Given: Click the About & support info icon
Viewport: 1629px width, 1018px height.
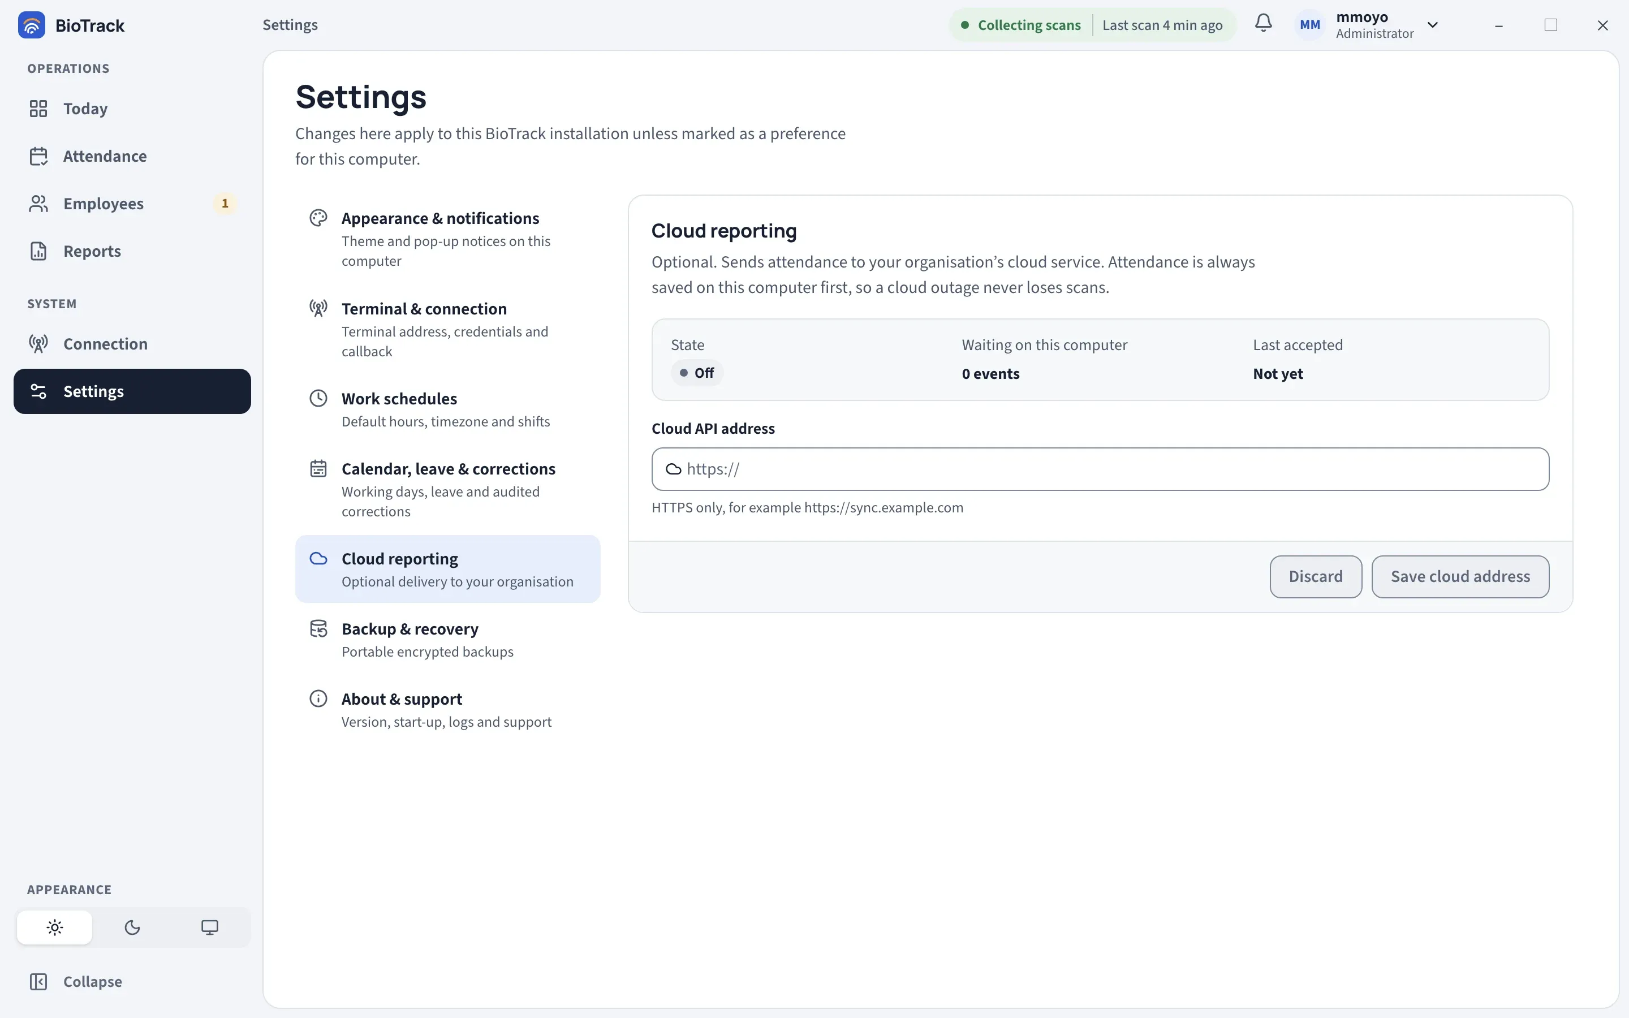Looking at the screenshot, I should point(318,698).
